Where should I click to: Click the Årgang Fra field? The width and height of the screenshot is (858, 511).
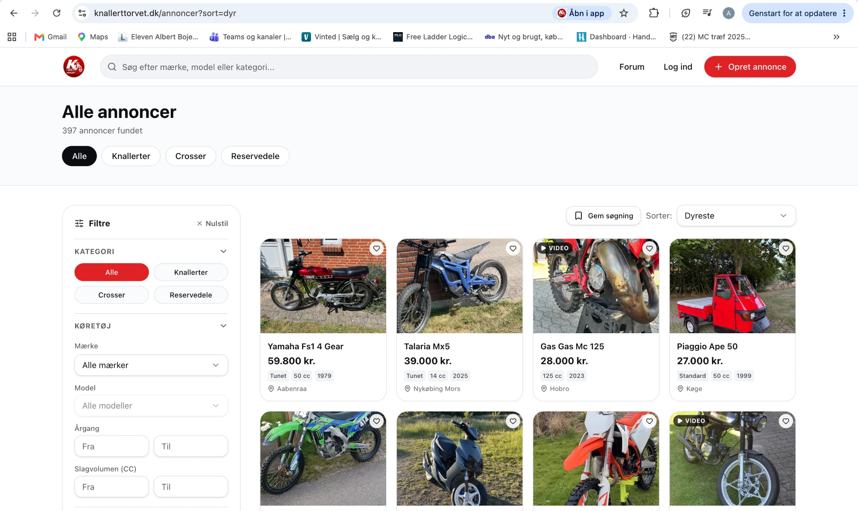point(112,446)
